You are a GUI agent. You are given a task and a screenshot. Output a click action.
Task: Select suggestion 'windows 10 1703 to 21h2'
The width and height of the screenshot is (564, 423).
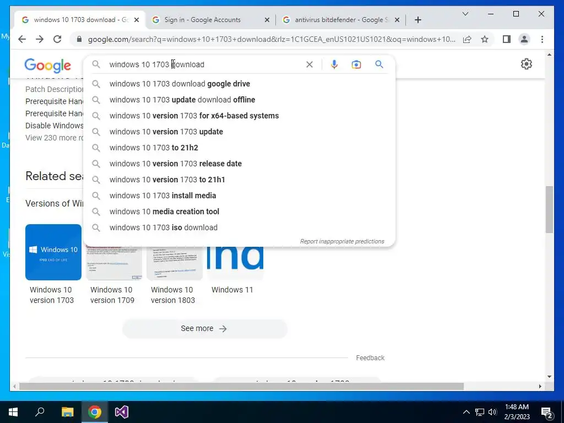coord(239,148)
